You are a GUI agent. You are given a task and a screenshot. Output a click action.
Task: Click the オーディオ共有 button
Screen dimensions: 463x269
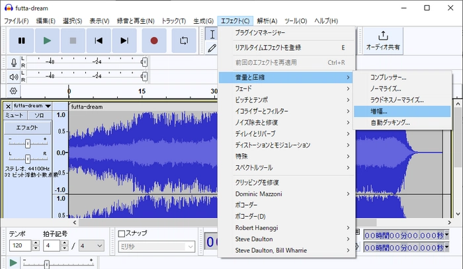pos(383,41)
